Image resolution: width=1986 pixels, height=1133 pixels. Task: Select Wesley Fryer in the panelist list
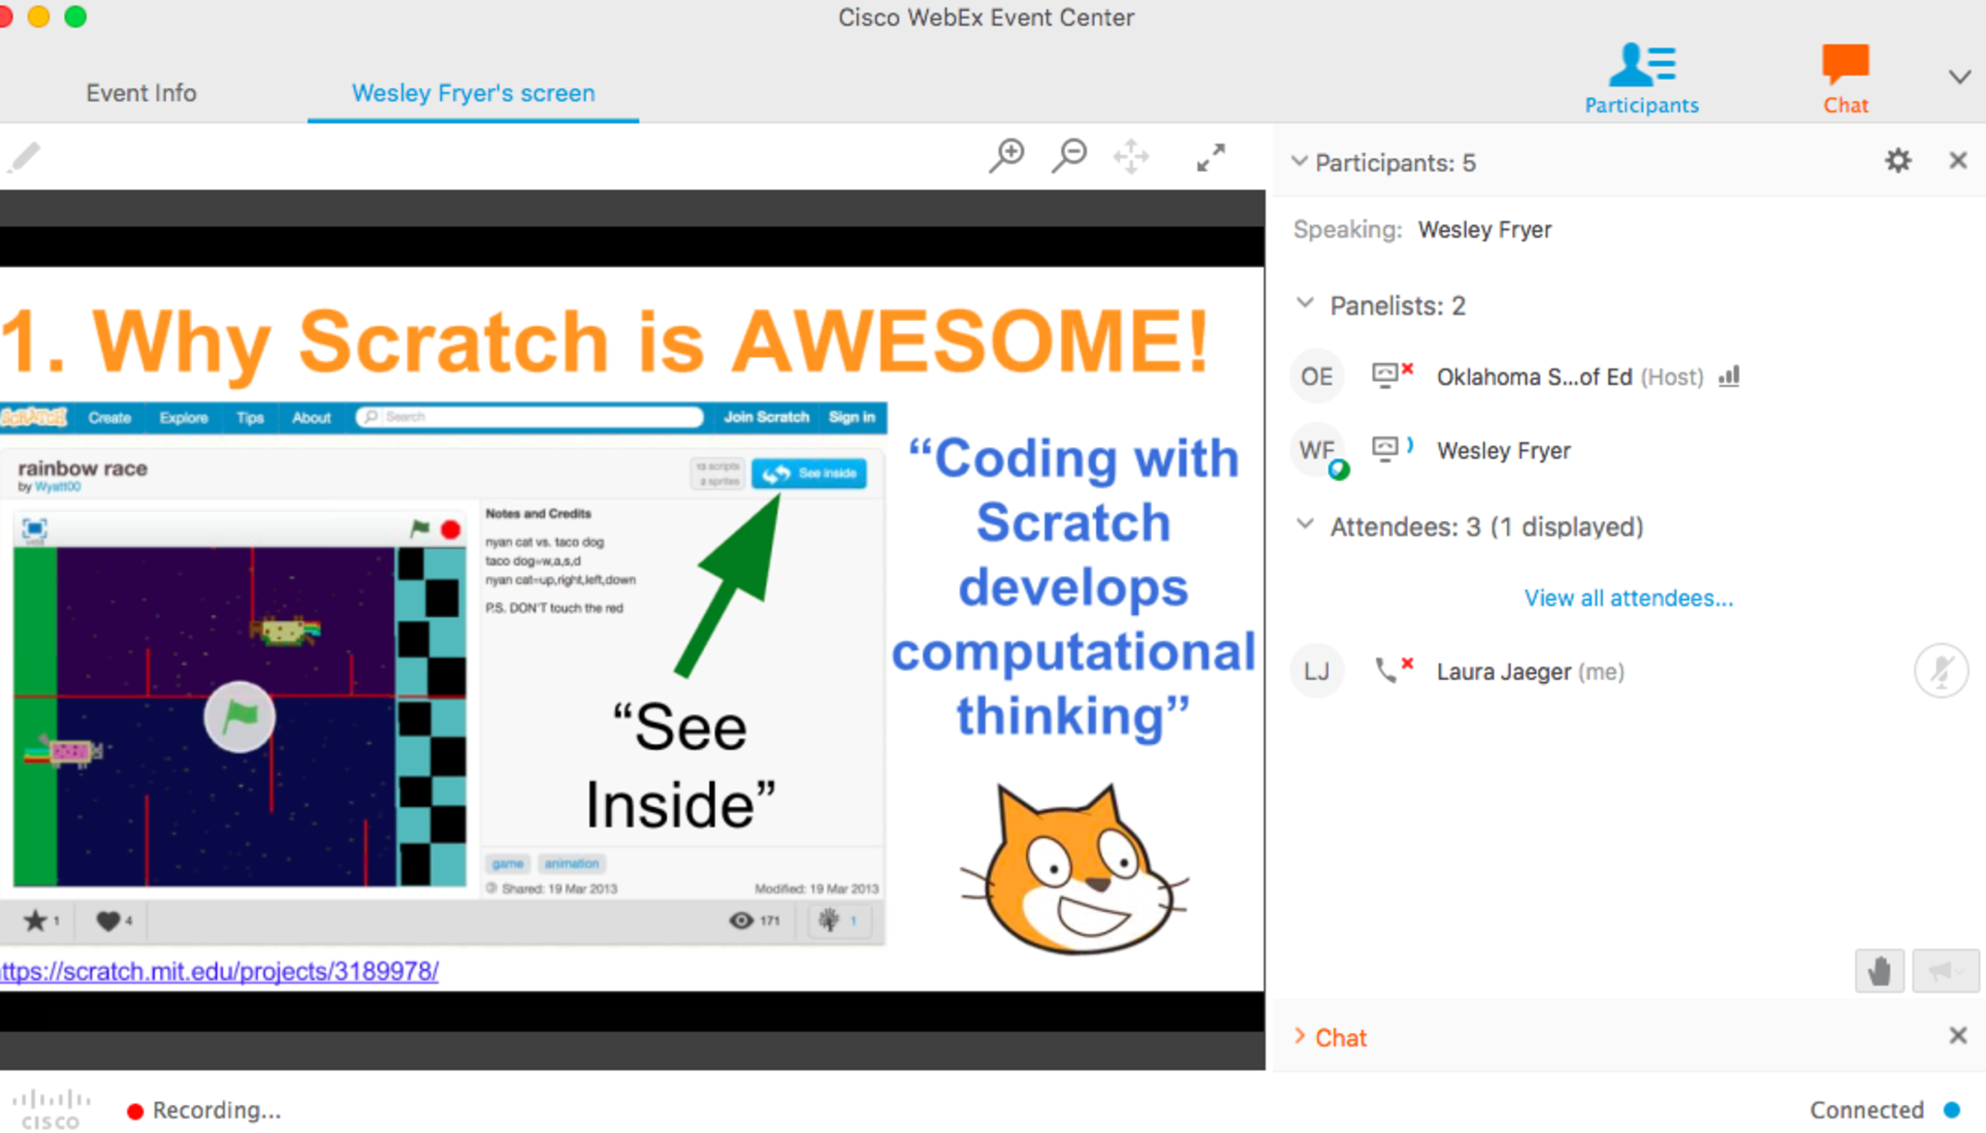pos(1503,451)
